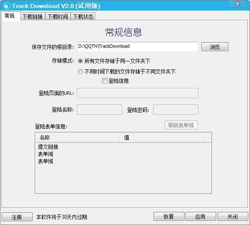Click the 刷新表单域 button

pyautogui.click(x=181, y=125)
